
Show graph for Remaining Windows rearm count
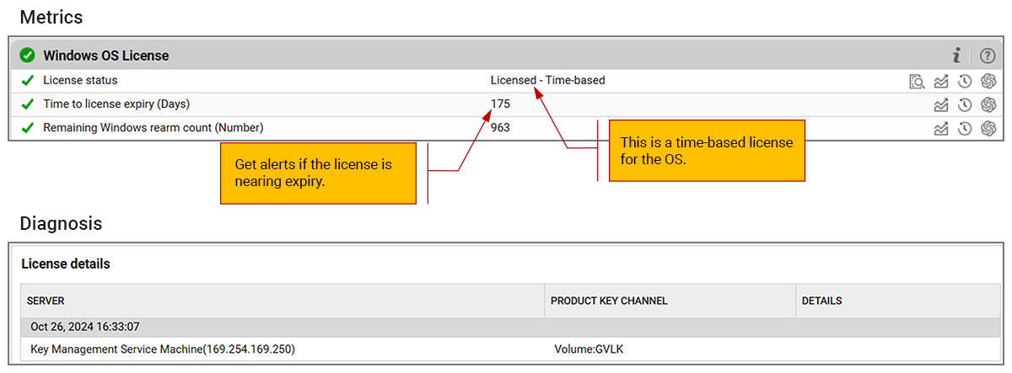[941, 129]
